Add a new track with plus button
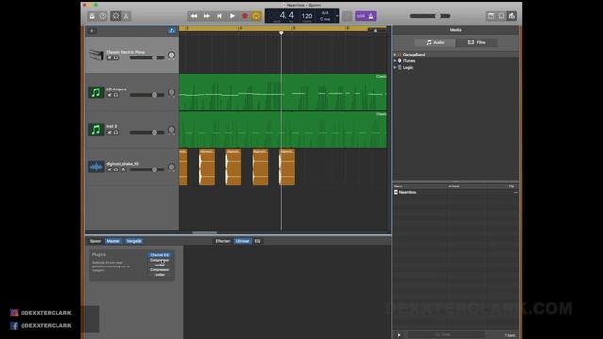The height and width of the screenshot is (339, 603). pos(92,31)
